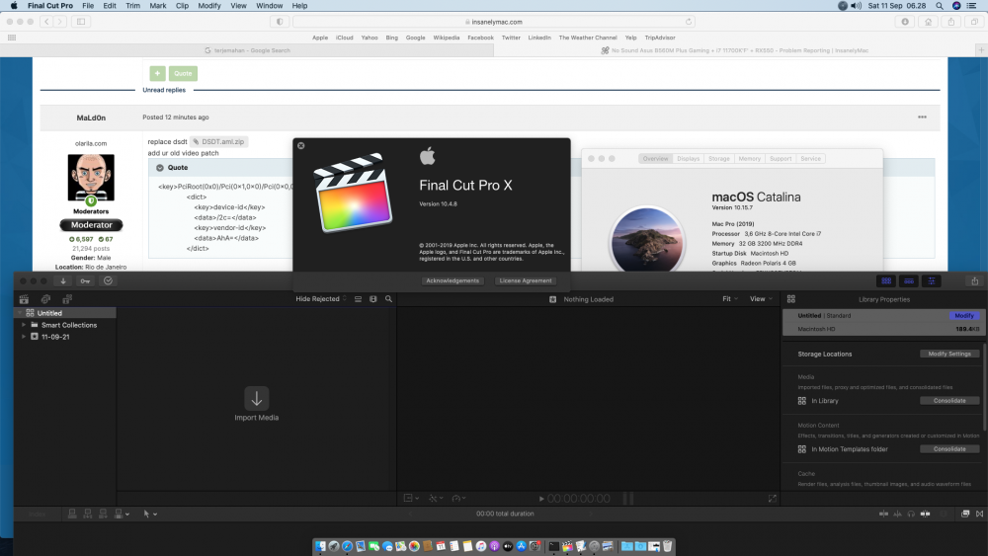Image resolution: width=988 pixels, height=556 pixels.
Task: Click viewer fullscreen expand arrows icon
Action: 773,498
